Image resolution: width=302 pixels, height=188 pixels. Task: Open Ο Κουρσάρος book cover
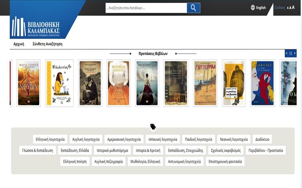147,83
